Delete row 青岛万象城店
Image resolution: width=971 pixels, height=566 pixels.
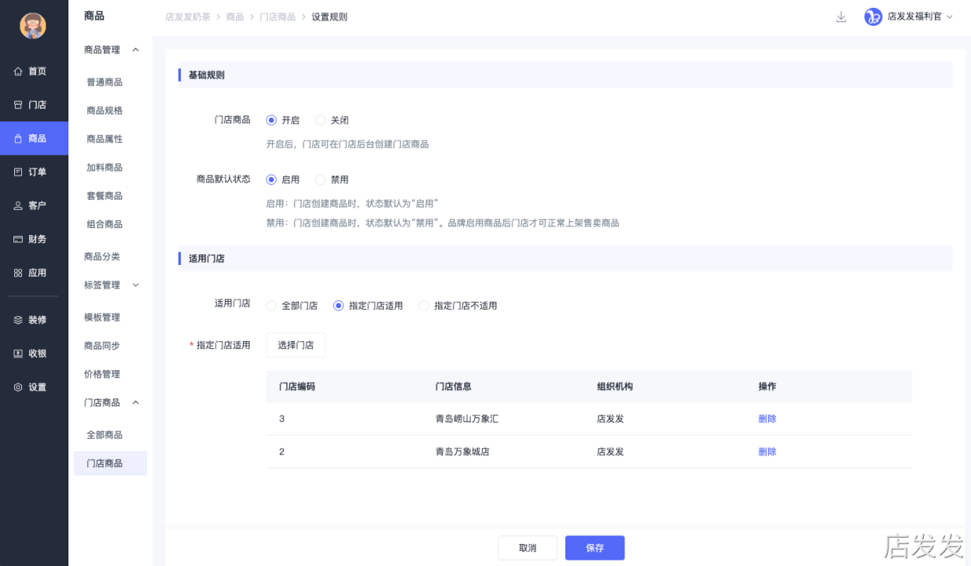(x=767, y=452)
